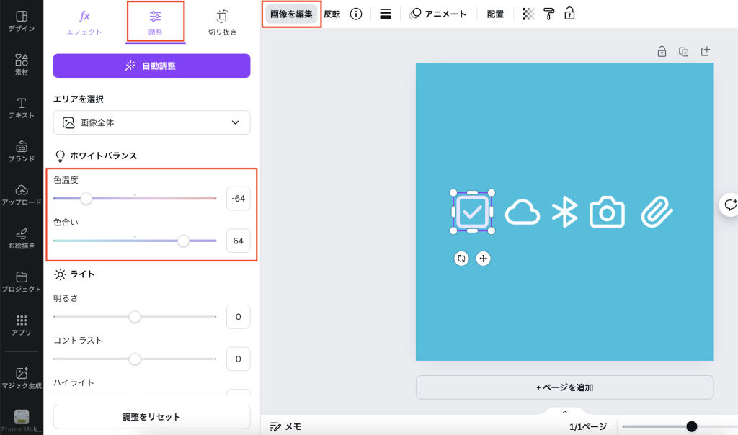This screenshot has width=738, height=435.
Task: Expand the 画像全体 area selection dropdown
Action: [151, 122]
